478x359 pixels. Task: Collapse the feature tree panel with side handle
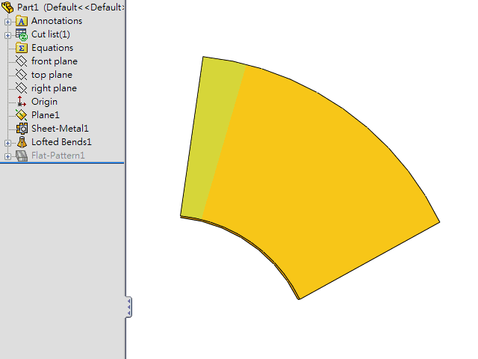(129, 307)
